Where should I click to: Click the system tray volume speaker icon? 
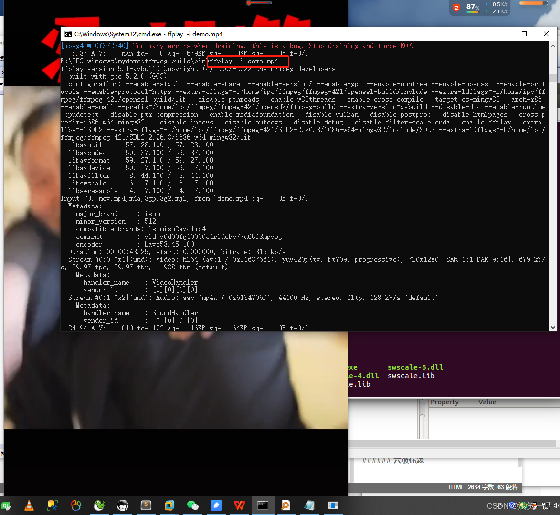(x=556, y=505)
